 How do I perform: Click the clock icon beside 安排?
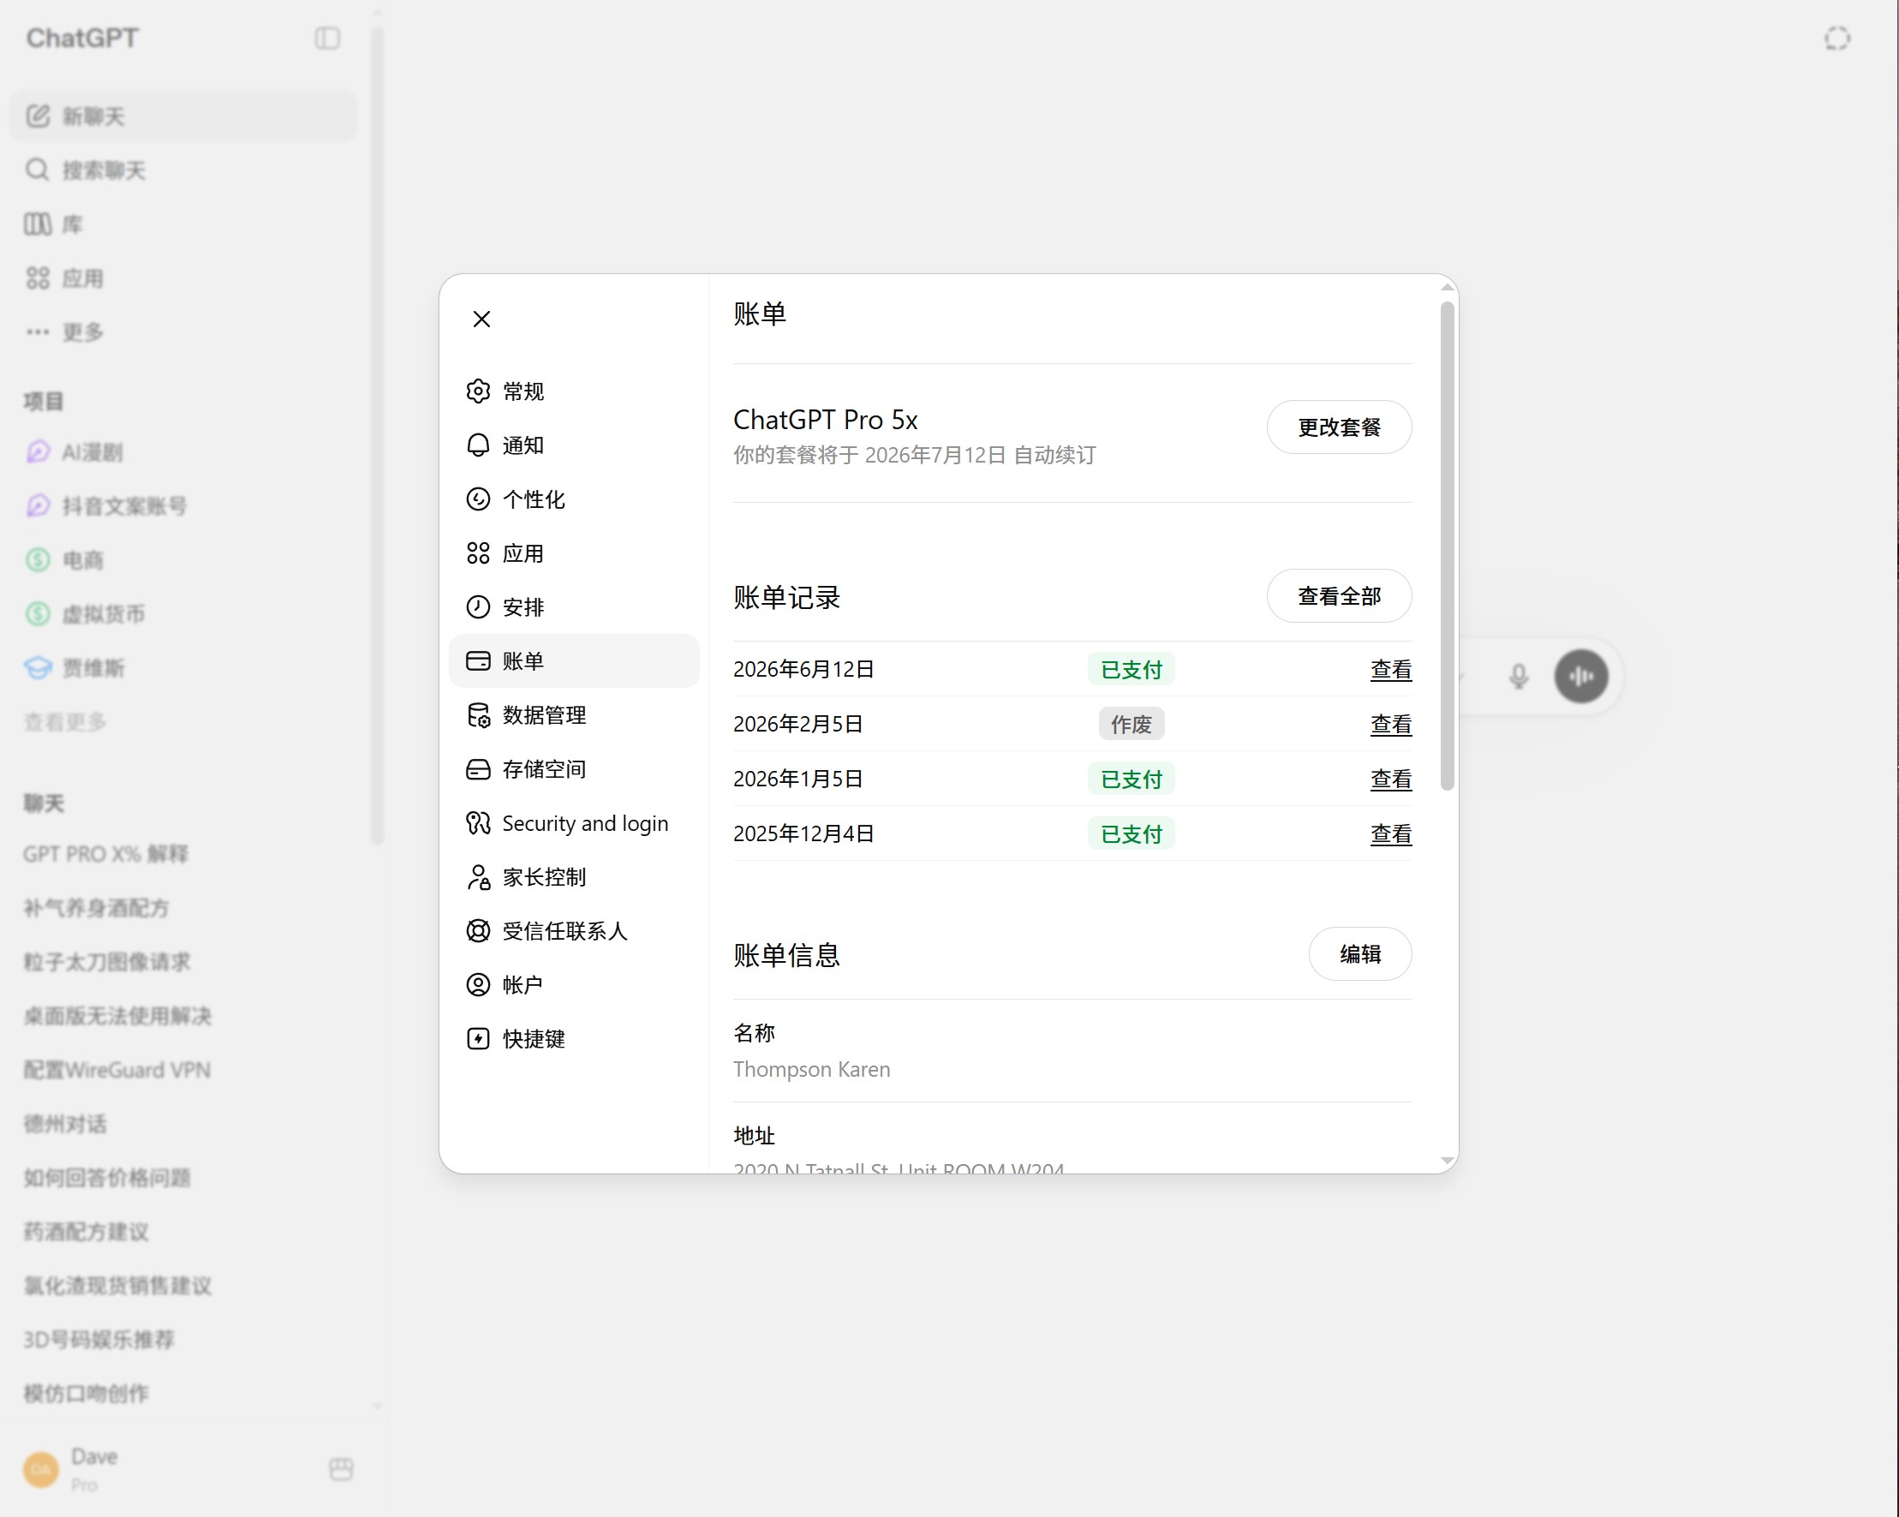click(477, 607)
